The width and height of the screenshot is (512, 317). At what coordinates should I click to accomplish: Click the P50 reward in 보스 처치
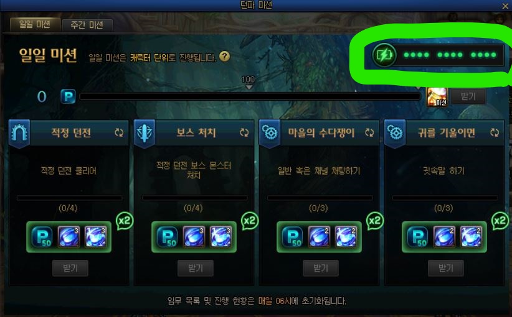pyautogui.click(x=168, y=237)
